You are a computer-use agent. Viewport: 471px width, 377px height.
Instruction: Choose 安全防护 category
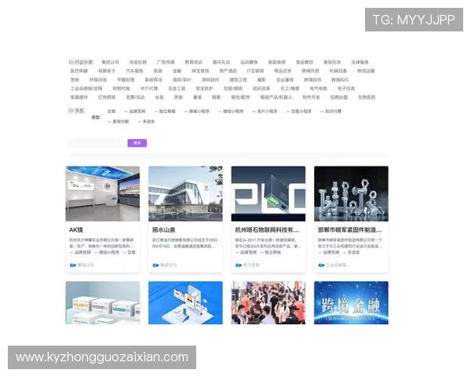point(204,89)
